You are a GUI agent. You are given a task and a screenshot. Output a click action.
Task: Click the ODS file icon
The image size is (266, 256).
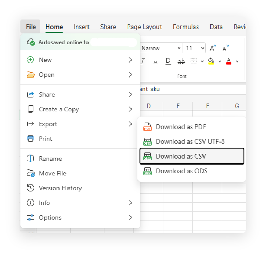(147, 171)
